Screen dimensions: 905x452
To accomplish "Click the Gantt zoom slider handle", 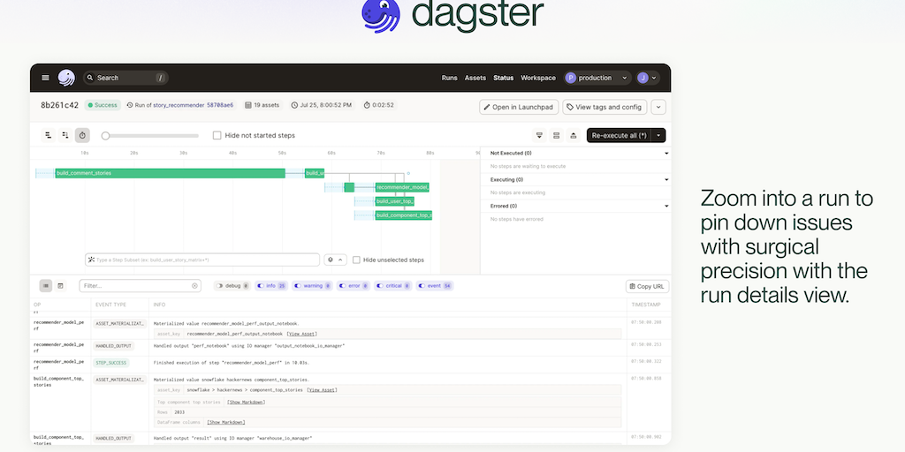I will tap(105, 136).
